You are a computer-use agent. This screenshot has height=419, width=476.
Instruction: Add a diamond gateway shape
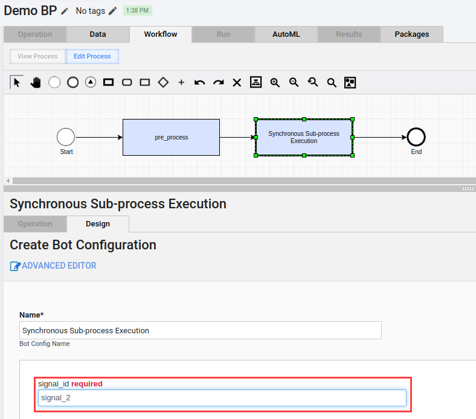tap(163, 82)
